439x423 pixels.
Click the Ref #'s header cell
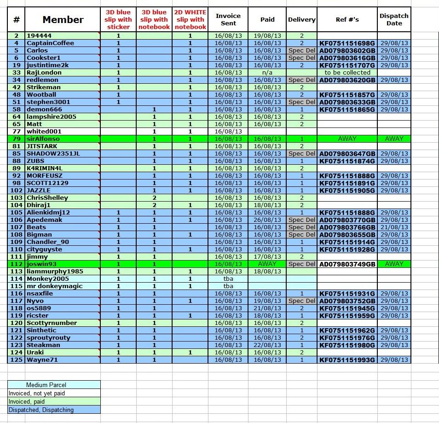pyautogui.click(x=347, y=20)
